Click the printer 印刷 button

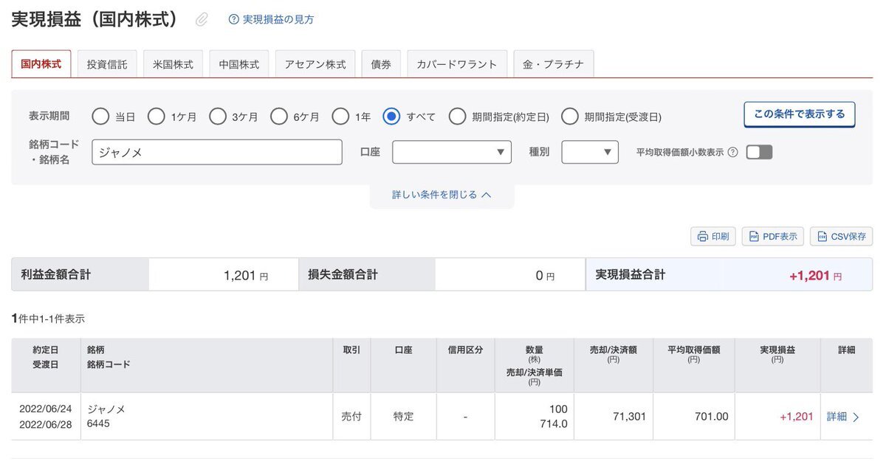713,236
